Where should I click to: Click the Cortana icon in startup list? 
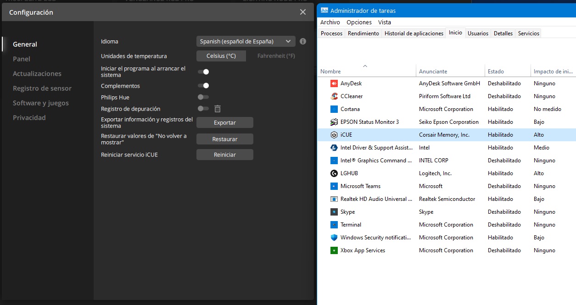click(334, 109)
